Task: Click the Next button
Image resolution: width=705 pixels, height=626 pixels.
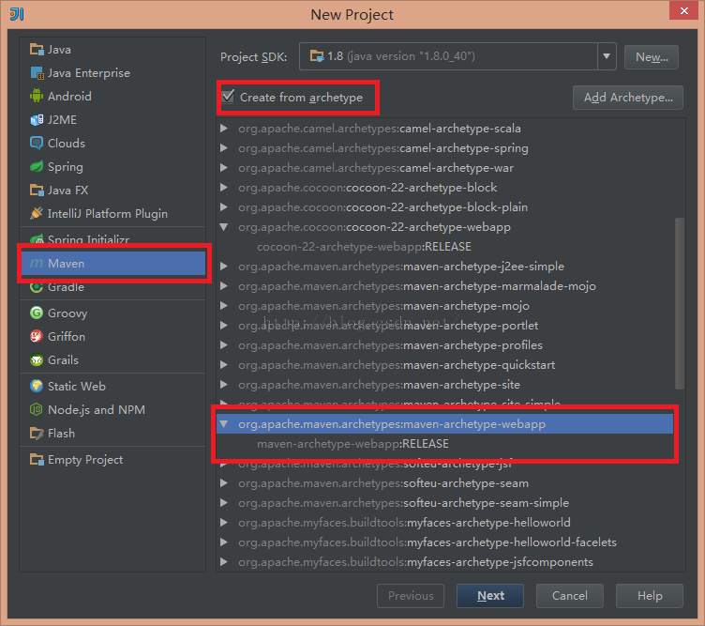Action: click(x=490, y=596)
